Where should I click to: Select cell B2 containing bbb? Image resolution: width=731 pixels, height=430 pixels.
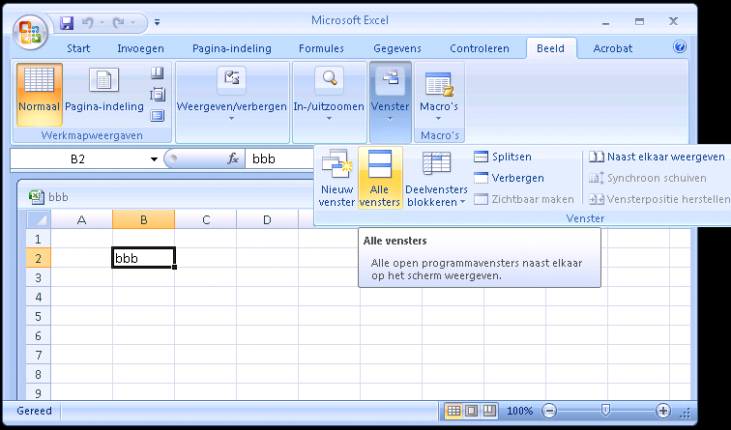[143, 258]
